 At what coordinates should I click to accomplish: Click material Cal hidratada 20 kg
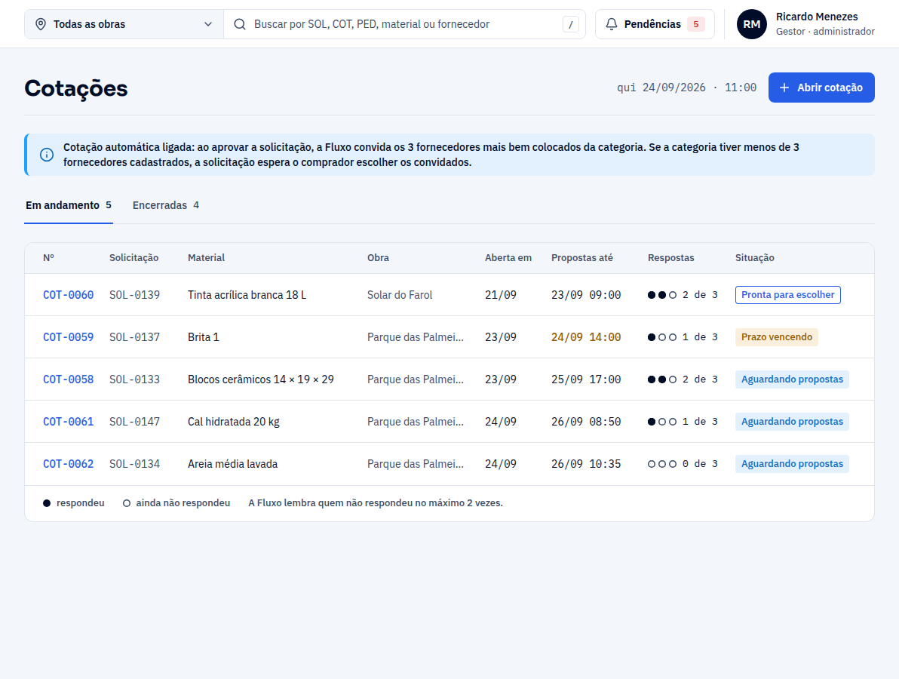point(234,422)
